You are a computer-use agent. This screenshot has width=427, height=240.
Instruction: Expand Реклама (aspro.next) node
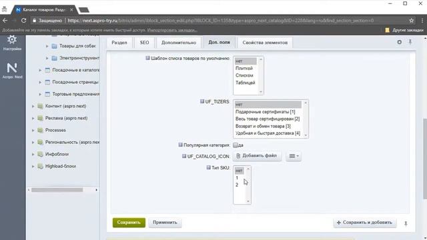point(33,119)
